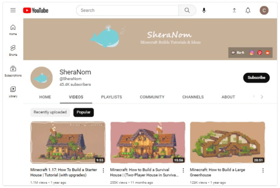Image resolution: width=280 pixels, height=188 pixels.
Task: Expand more channel tabs with right chevron
Action: [x=262, y=97]
